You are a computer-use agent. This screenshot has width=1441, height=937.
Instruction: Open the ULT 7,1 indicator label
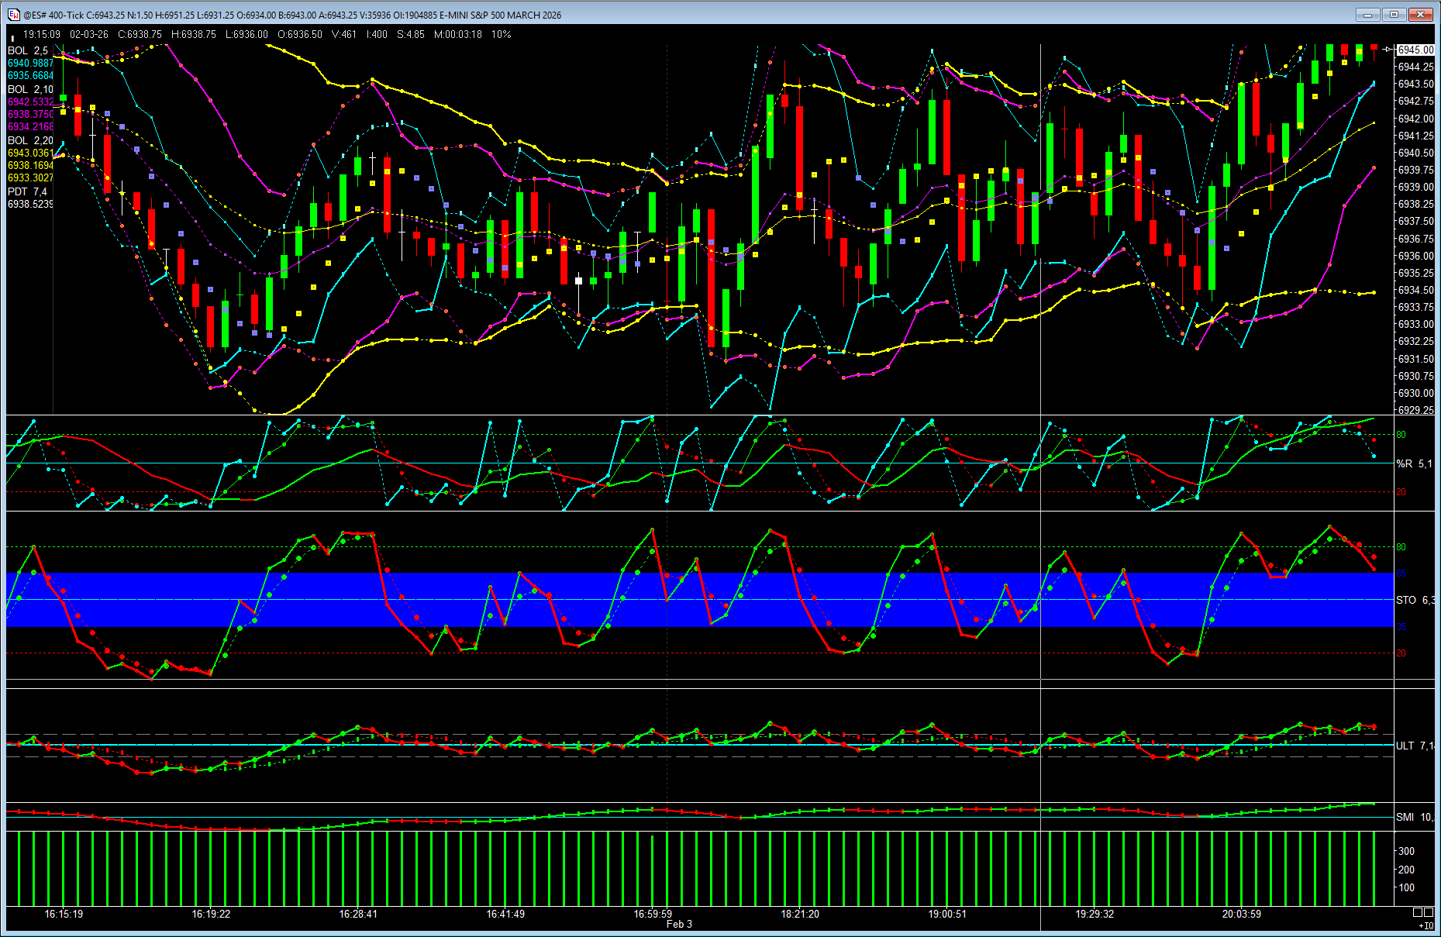[x=1415, y=746]
